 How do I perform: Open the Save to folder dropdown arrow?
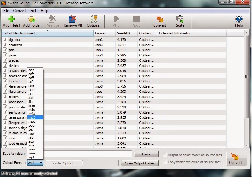coord(129,154)
